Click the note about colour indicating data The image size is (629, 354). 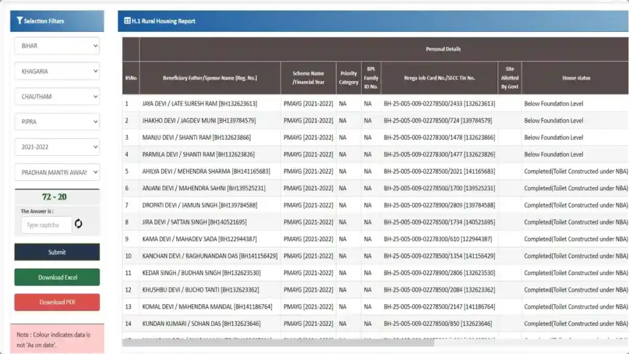[53, 340]
